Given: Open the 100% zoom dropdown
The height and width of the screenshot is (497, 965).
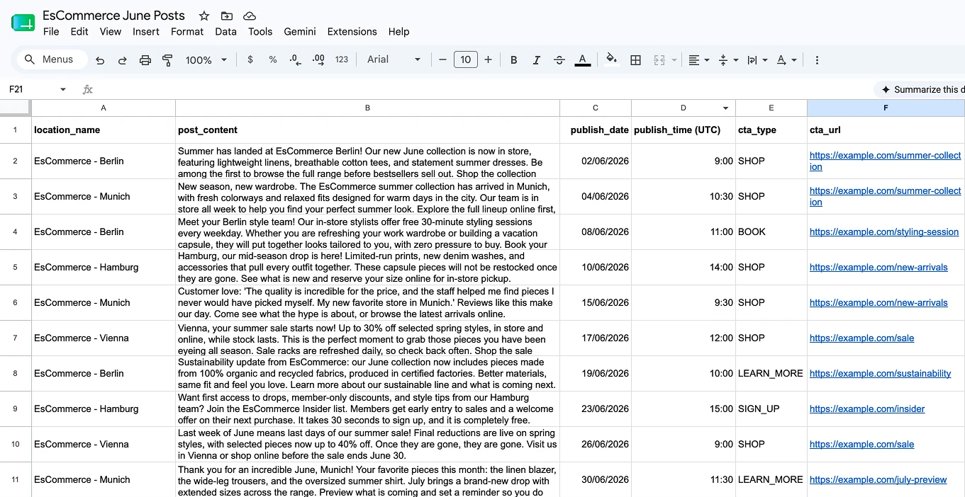Looking at the screenshot, I should [206, 60].
